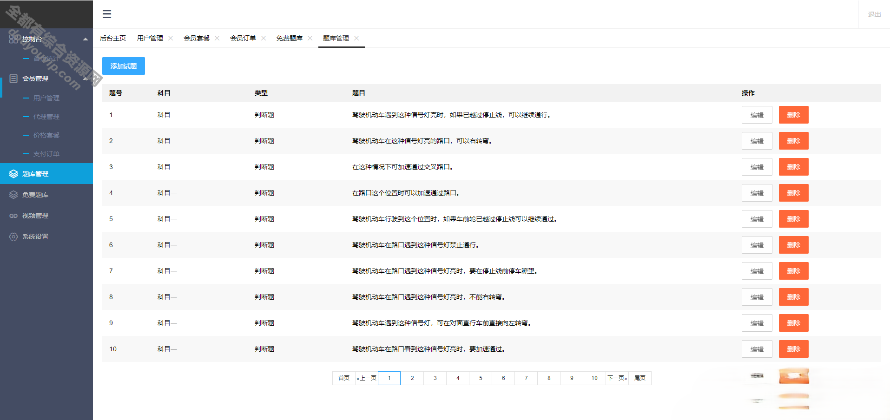Image resolution: width=890 pixels, height=420 pixels.
Task: Collapse the 控制台 menu arrow
Action: pyautogui.click(x=86, y=39)
